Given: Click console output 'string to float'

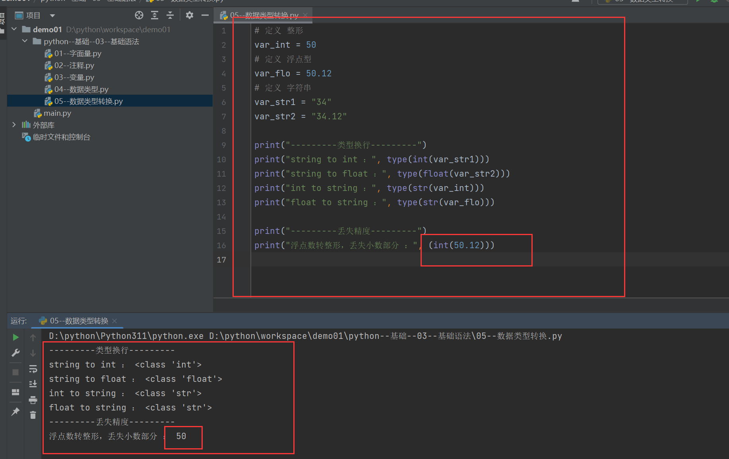Looking at the screenshot, I should (87, 379).
